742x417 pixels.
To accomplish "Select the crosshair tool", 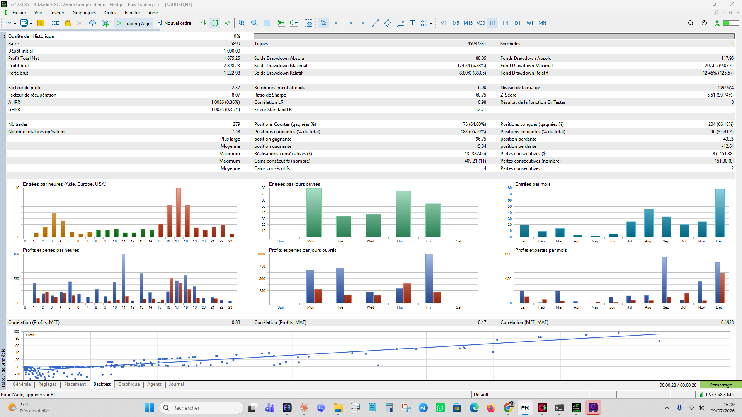I will (x=336, y=23).
